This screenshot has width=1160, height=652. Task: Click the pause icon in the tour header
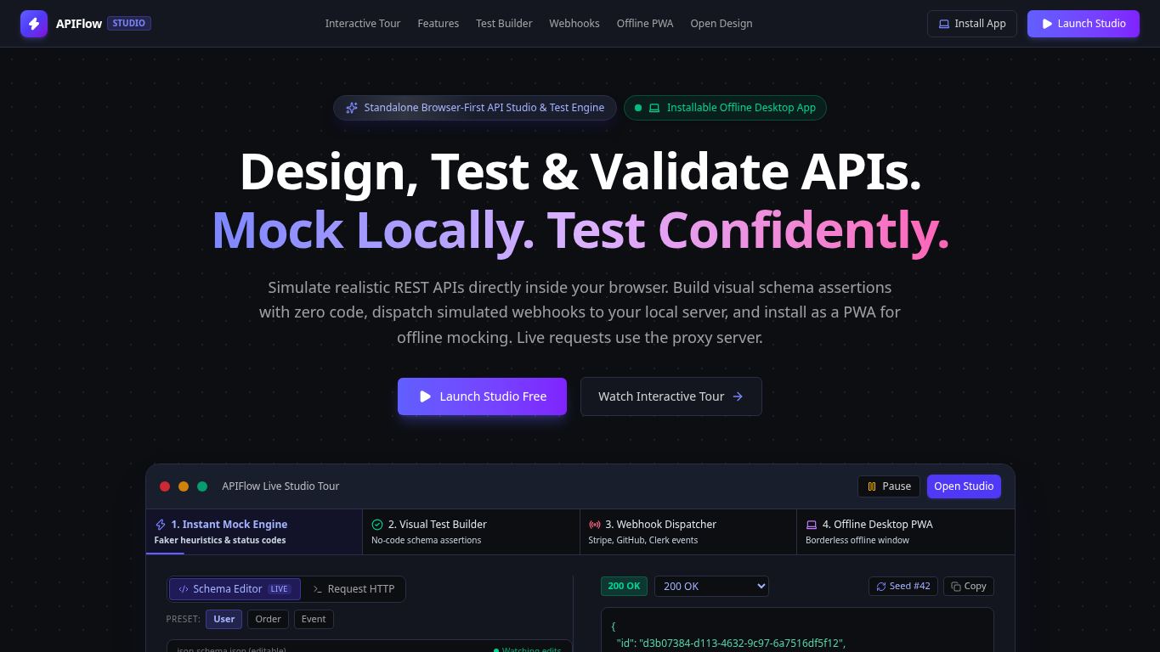(872, 486)
